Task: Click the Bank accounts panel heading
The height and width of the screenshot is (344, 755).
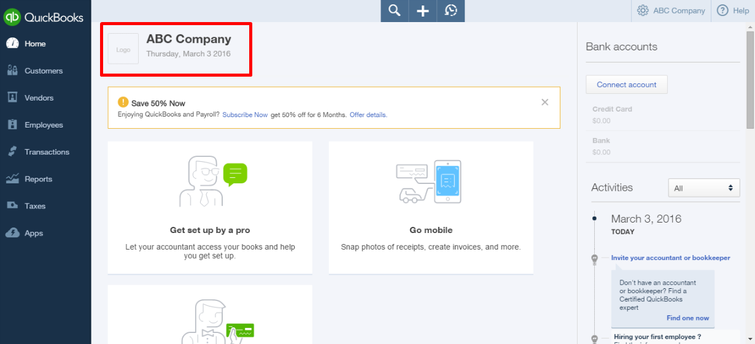Action: 621,47
